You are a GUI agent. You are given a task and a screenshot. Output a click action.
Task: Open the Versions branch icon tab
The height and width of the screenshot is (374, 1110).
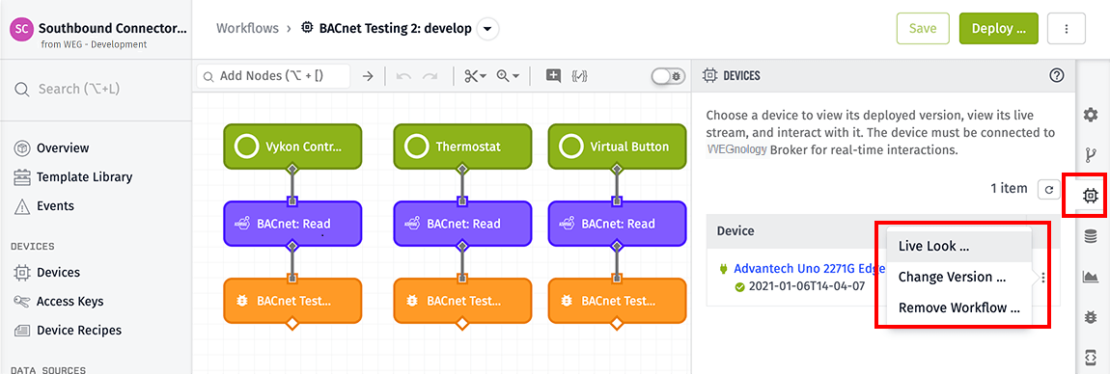pos(1091,155)
